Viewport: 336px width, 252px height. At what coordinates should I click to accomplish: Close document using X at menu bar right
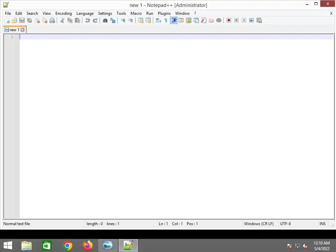coord(331,13)
